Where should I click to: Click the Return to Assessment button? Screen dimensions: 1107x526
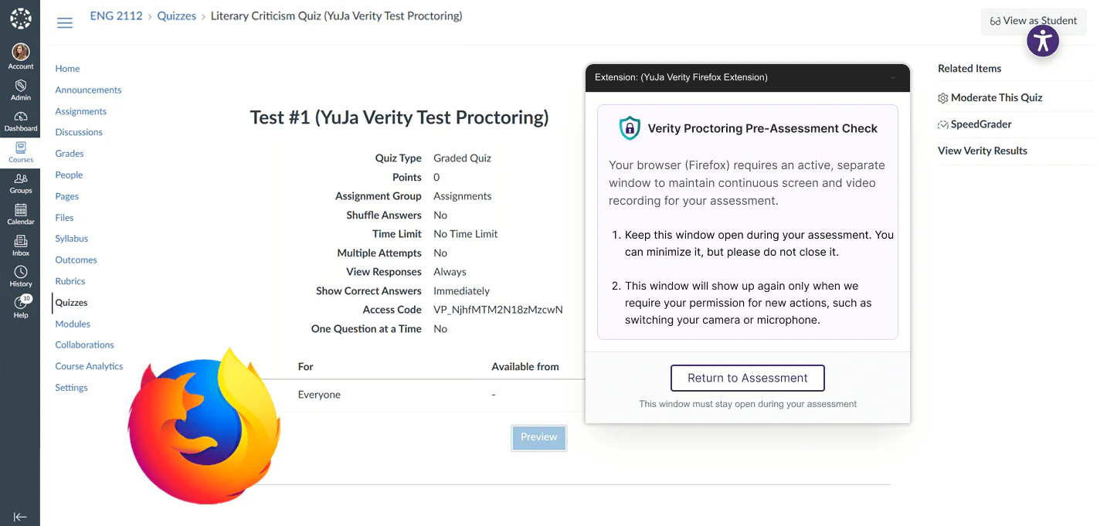(747, 378)
